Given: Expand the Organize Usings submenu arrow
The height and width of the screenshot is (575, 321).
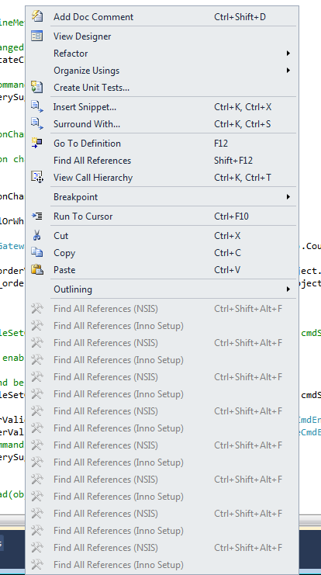Looking at the screenshot, I should (288, 70).
